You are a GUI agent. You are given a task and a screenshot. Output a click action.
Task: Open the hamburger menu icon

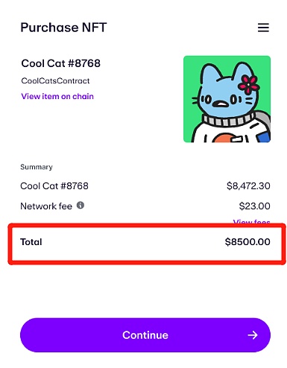263,28
